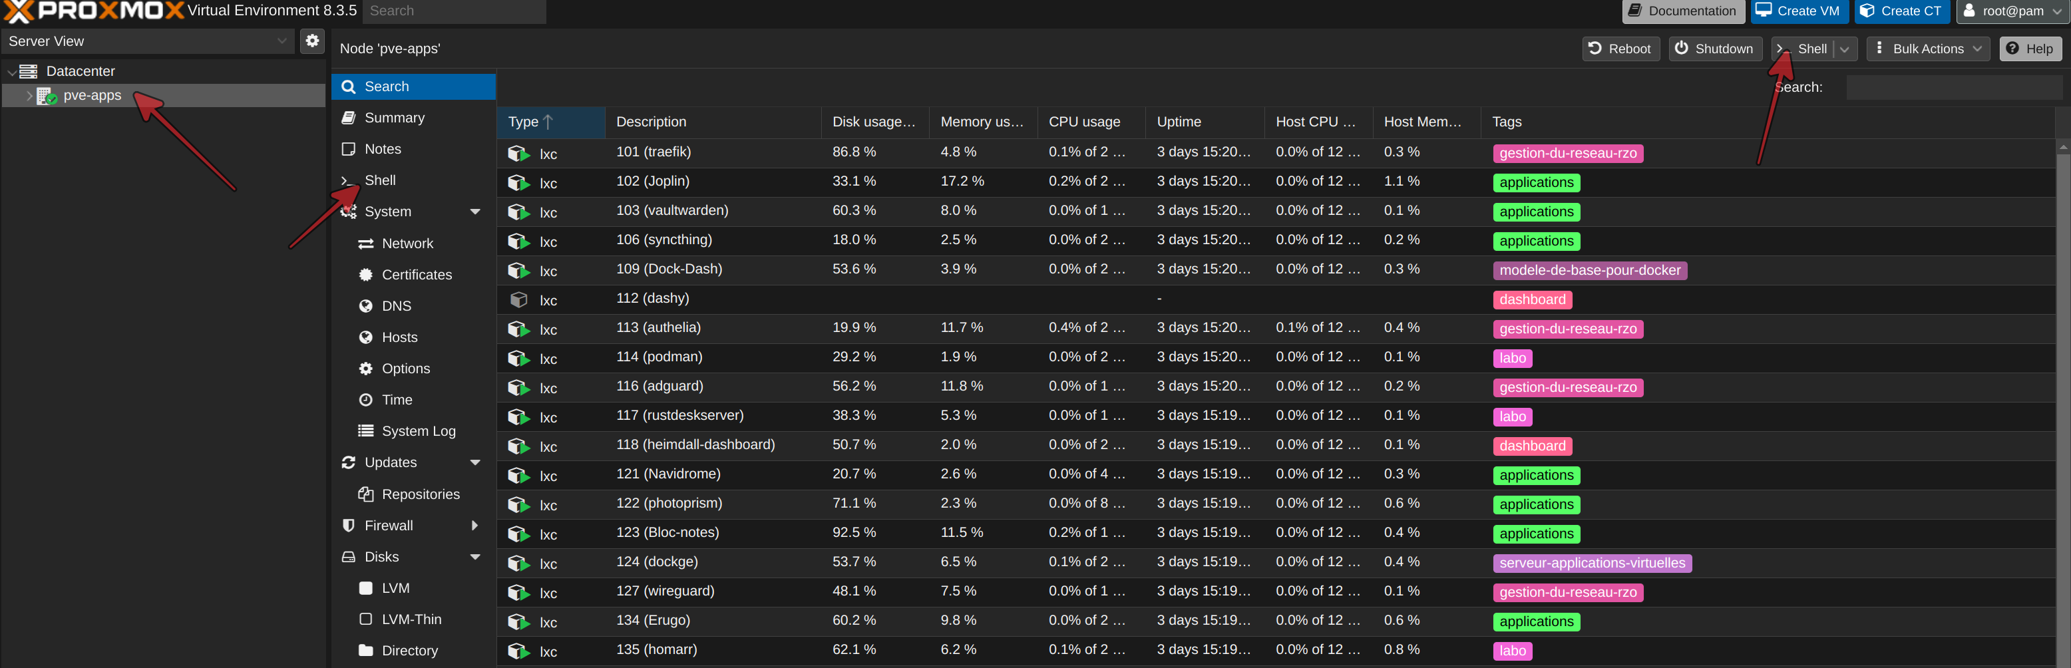2071x668 pixels.
Task: Expand the pve-apps node tree
Action: click(x=29, y=96)
